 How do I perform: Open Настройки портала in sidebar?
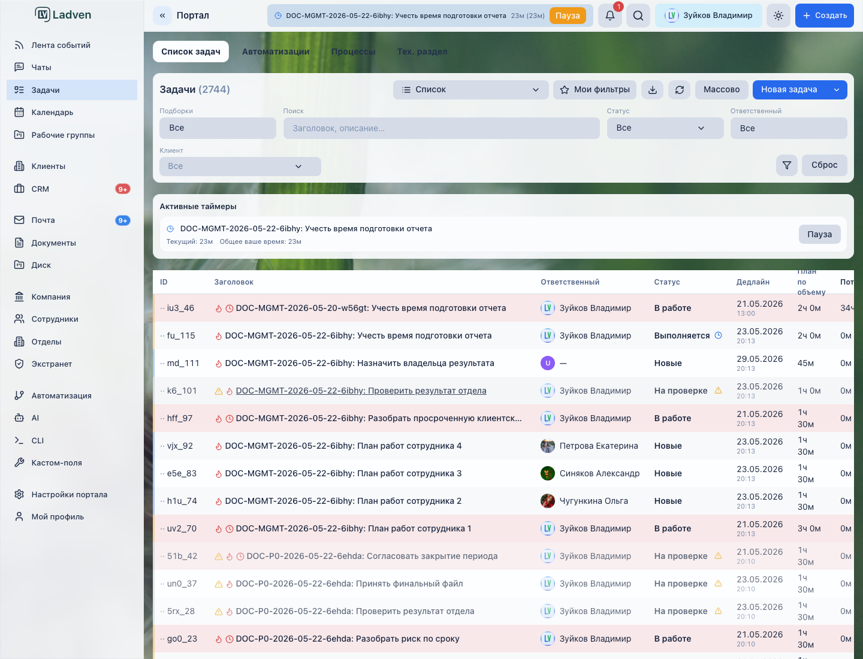pyautogui.click(x=72, y=494)
